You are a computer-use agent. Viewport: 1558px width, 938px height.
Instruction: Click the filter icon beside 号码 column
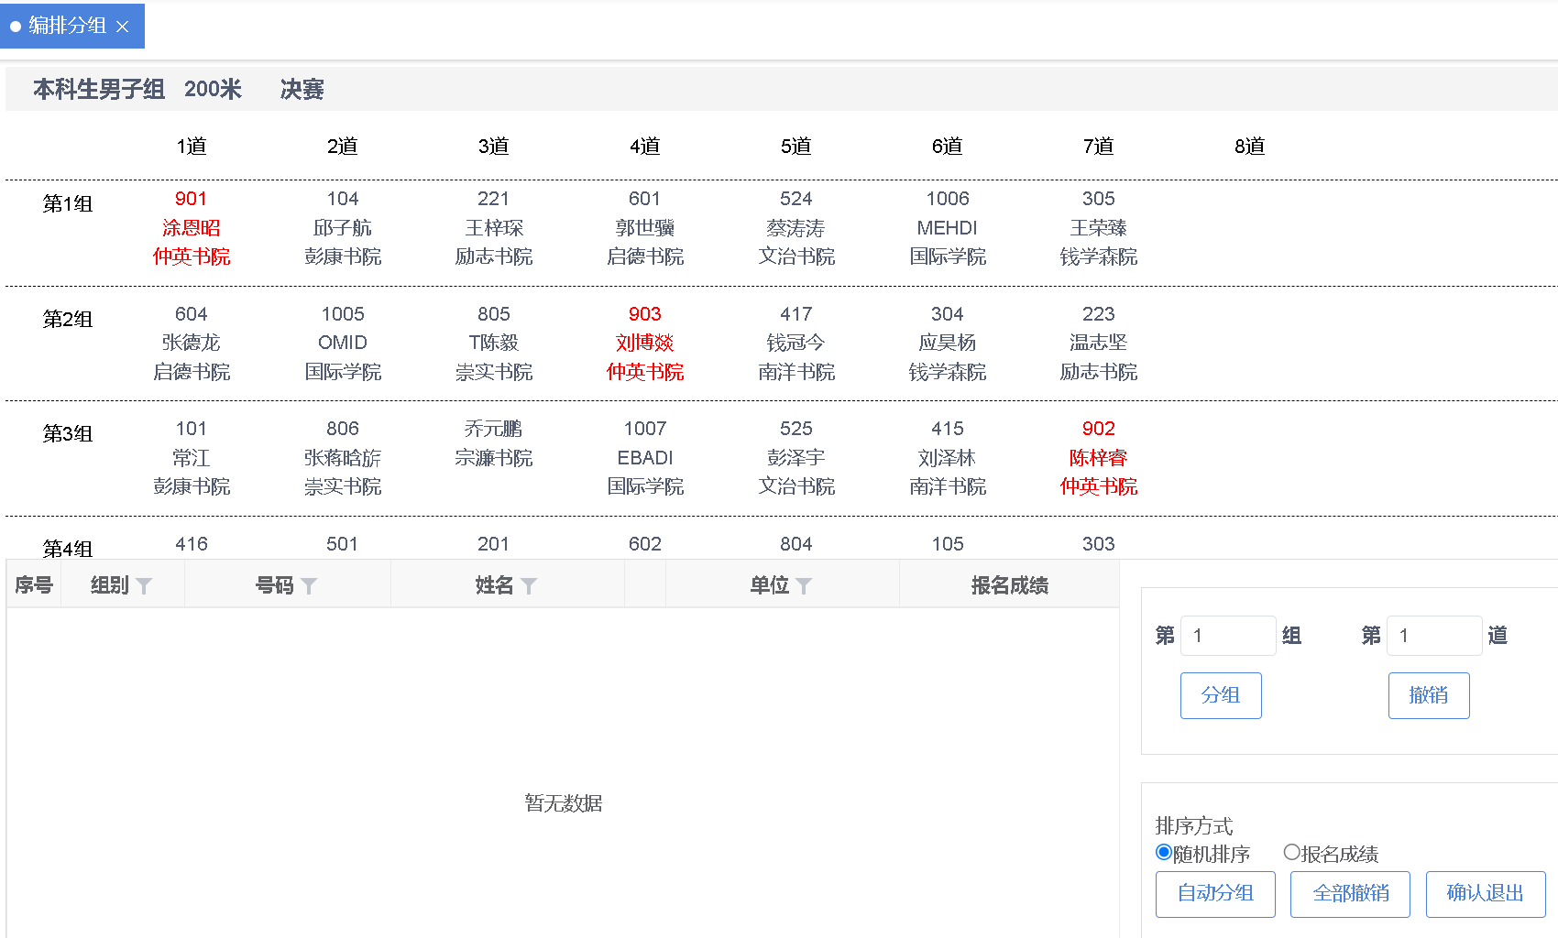(309, 586)
